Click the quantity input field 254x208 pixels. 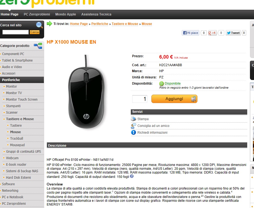click(x=140, y=99)
